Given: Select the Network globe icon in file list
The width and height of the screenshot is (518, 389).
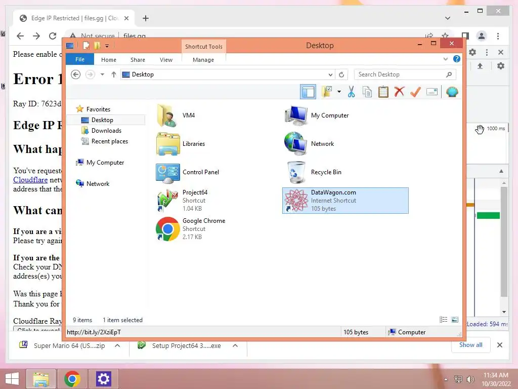Looking at the screenshot, I should click(x=296, y=144).
